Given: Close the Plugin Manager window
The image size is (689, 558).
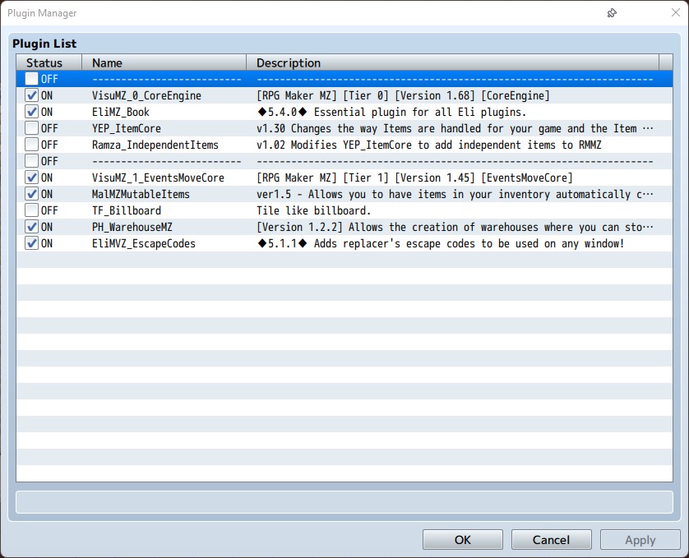Looking at the screenshot, I should pyautogui.click(x=675, y=12).
